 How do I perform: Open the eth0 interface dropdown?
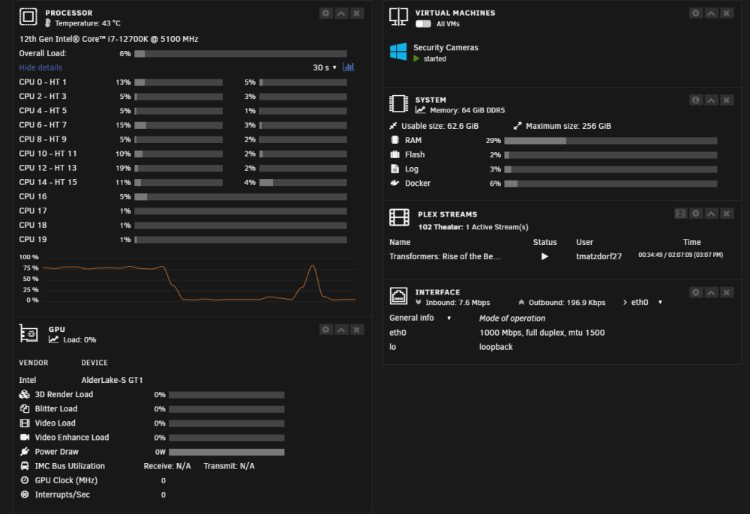tap(646, 303)
